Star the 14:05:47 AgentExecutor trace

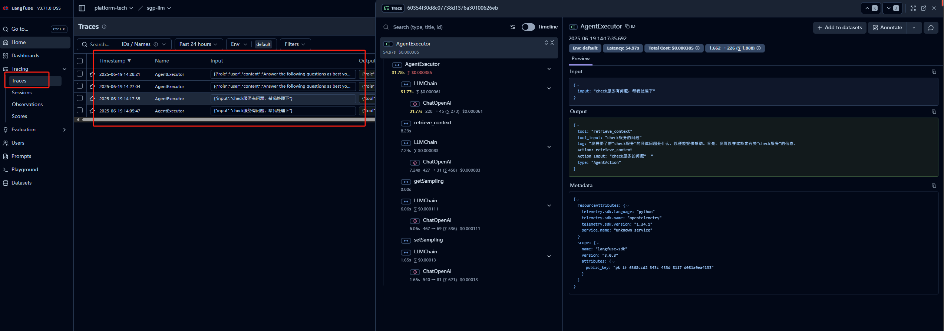point(92,111)
